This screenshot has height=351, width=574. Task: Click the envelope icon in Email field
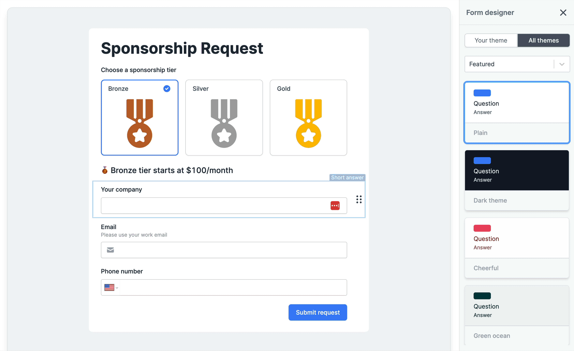[110, 250]
